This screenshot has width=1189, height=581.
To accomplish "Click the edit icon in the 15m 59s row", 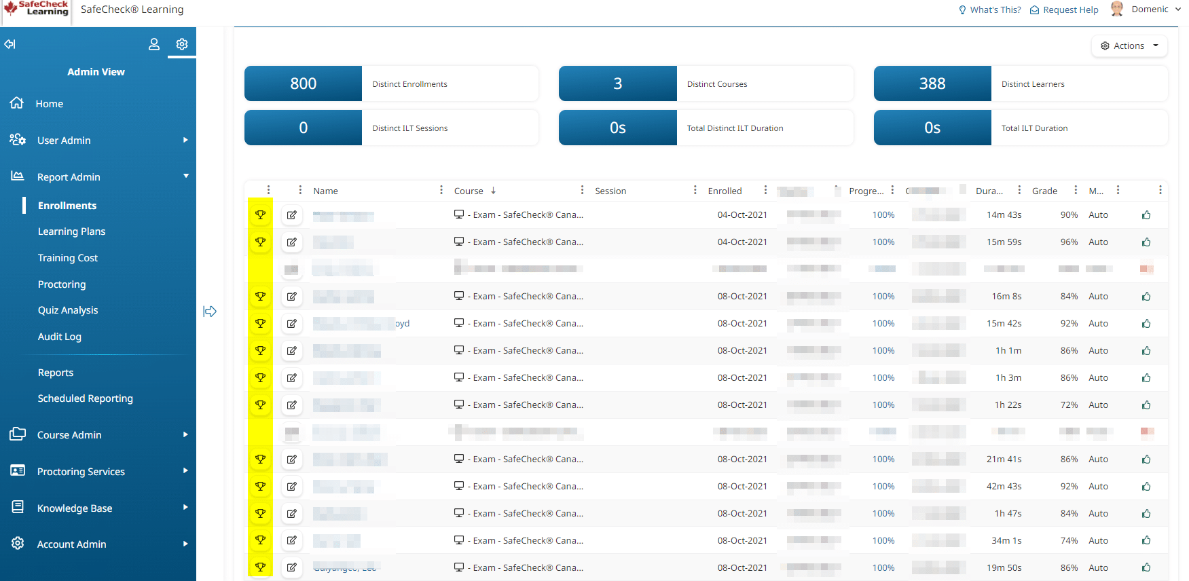I will [x=292, y=242].
